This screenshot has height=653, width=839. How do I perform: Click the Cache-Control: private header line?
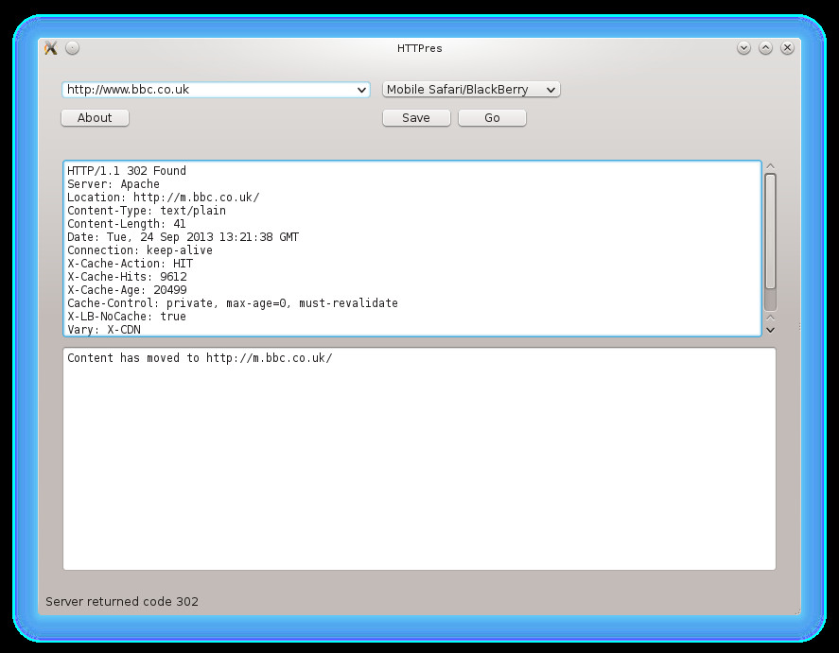pos(233,303)
